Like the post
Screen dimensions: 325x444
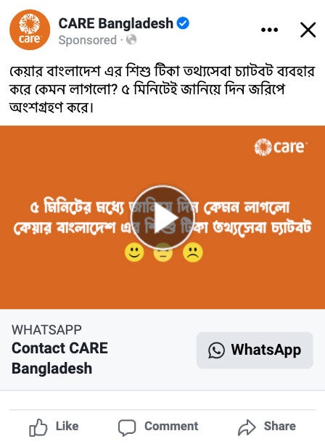click(54, 427)
